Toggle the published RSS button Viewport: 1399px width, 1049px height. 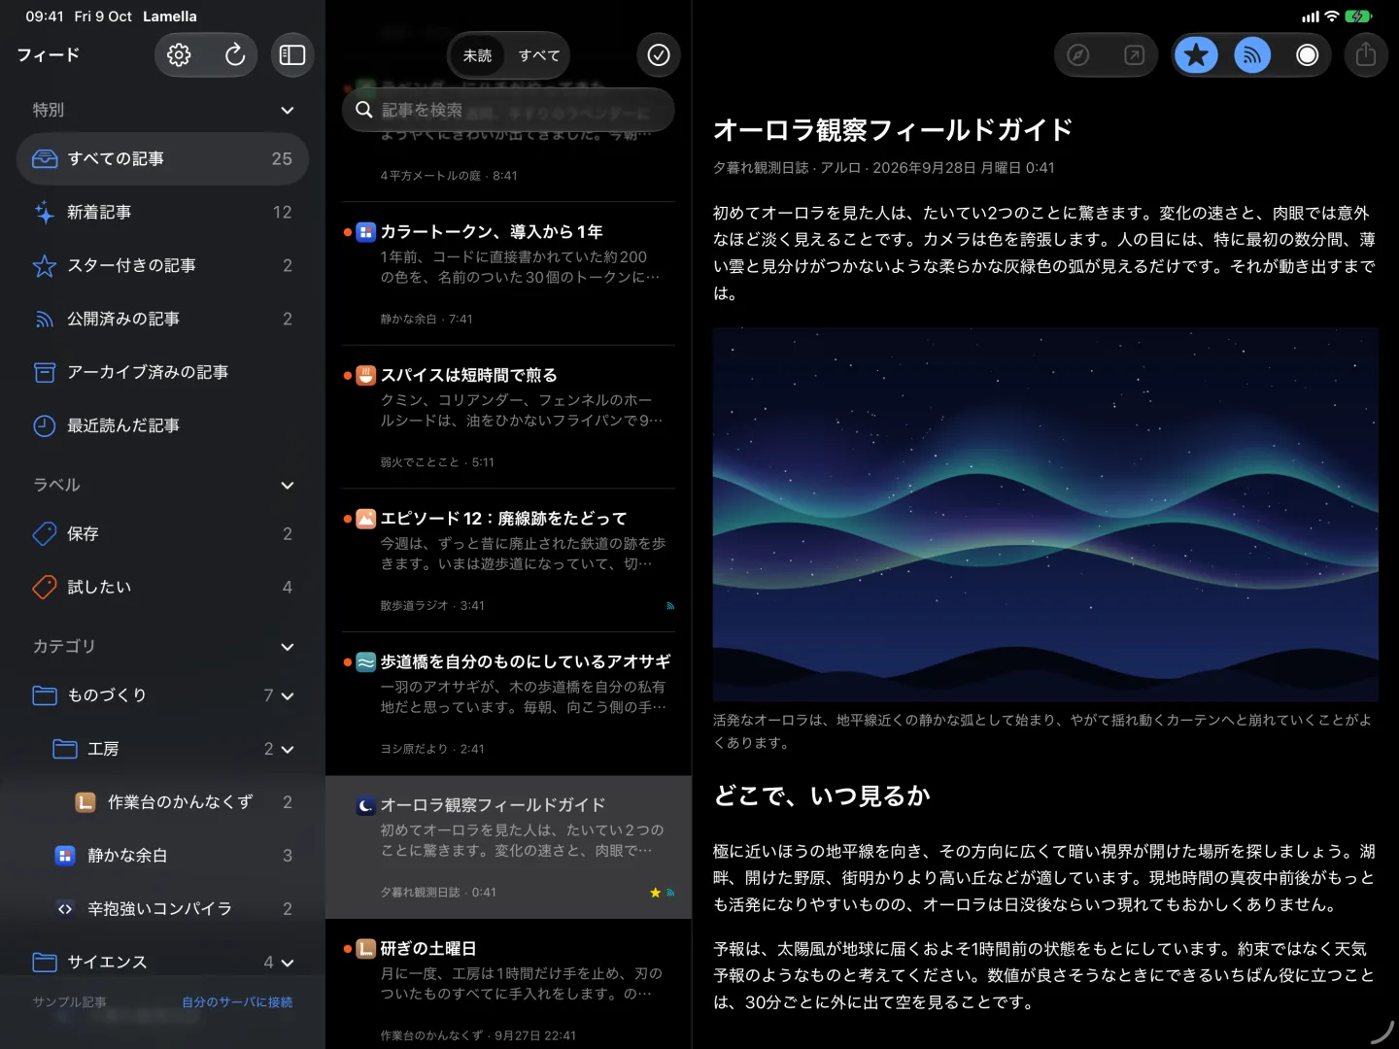(x=1252, y=55)
